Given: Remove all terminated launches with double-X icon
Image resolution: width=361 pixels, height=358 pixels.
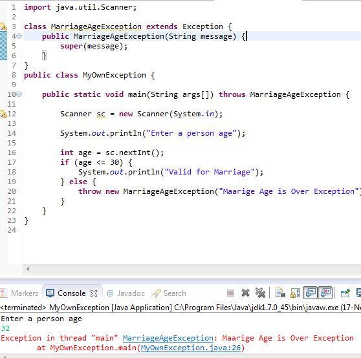Looking at the screenshot, I should point(260,293).
